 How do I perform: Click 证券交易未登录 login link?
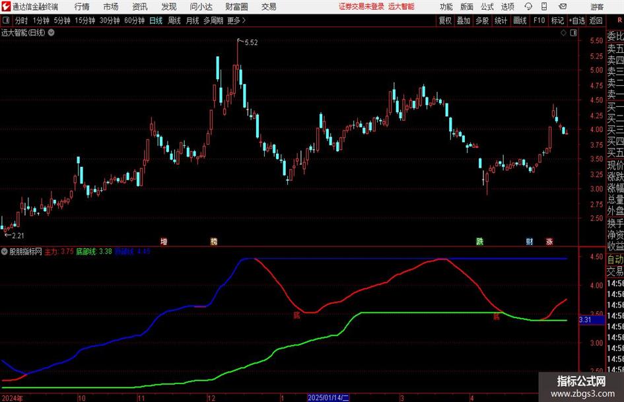361,7
